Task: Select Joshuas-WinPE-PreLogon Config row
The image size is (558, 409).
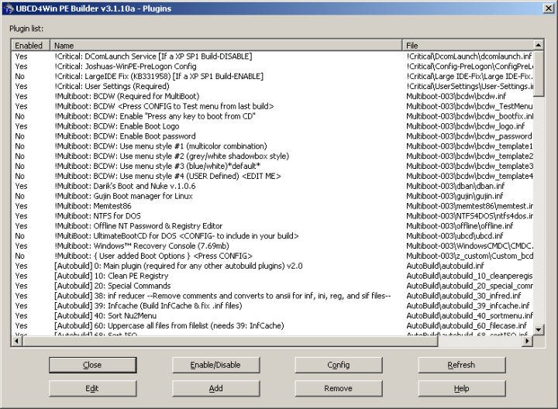Action: tap(272, 66)
